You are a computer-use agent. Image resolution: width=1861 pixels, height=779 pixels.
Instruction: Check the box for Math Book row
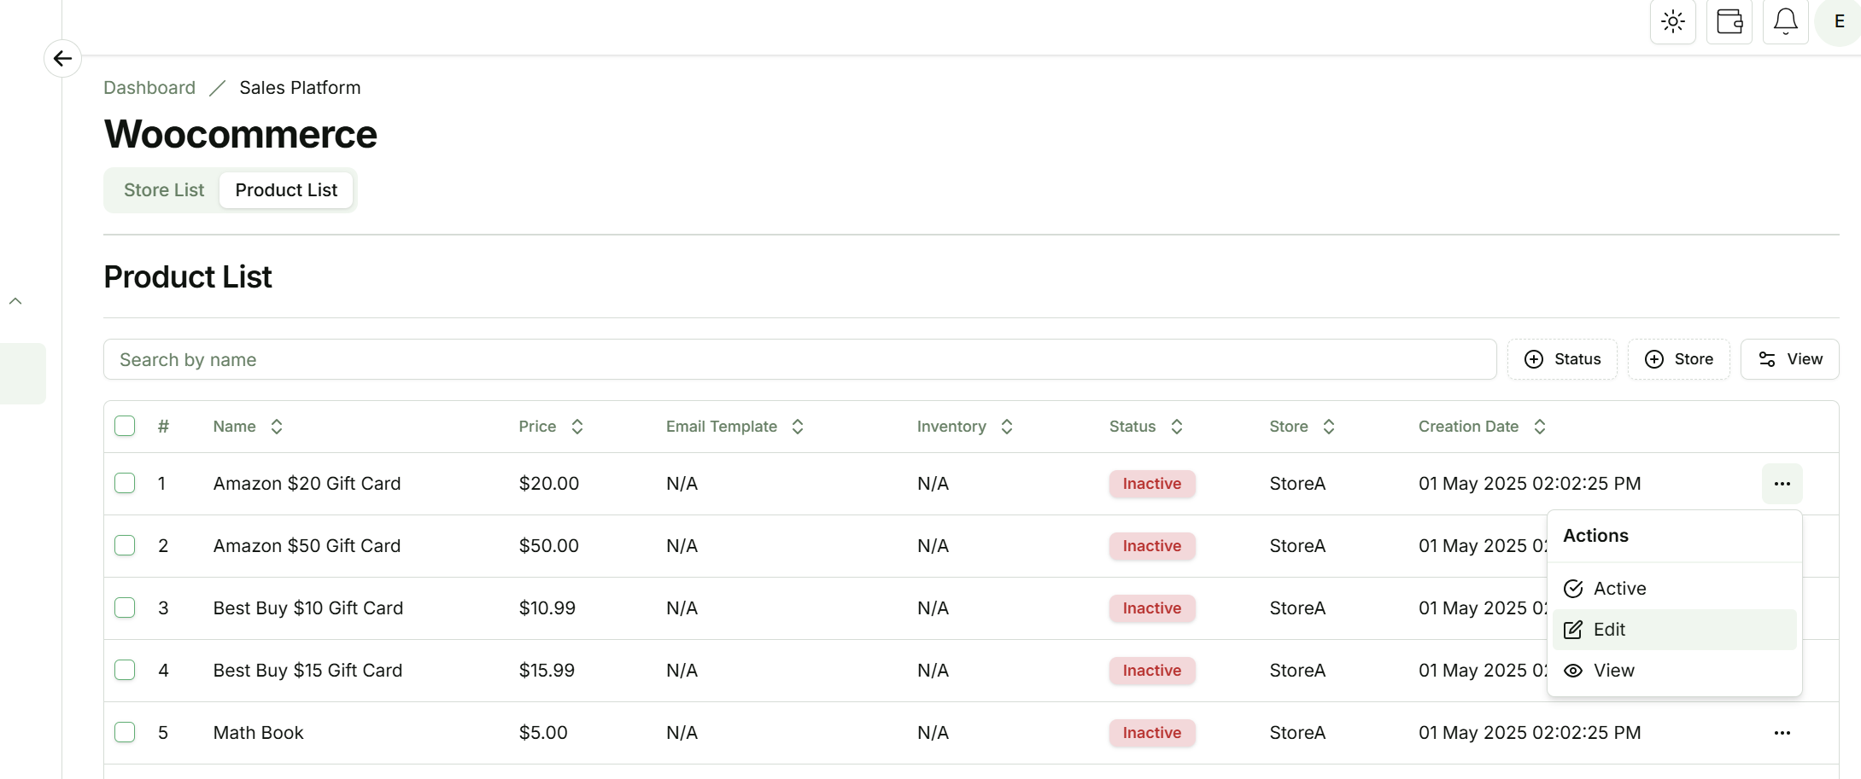[125, 732]
